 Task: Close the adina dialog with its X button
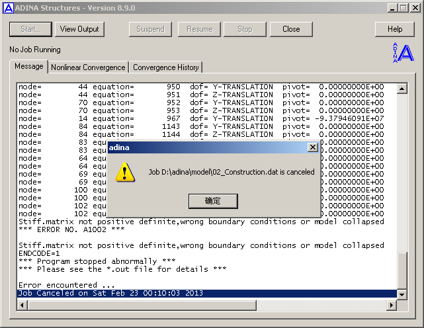pos(312,147)
